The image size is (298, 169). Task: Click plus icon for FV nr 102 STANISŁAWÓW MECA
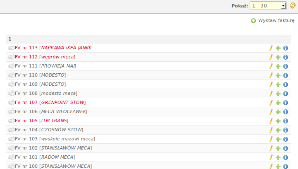click(278, 148)
